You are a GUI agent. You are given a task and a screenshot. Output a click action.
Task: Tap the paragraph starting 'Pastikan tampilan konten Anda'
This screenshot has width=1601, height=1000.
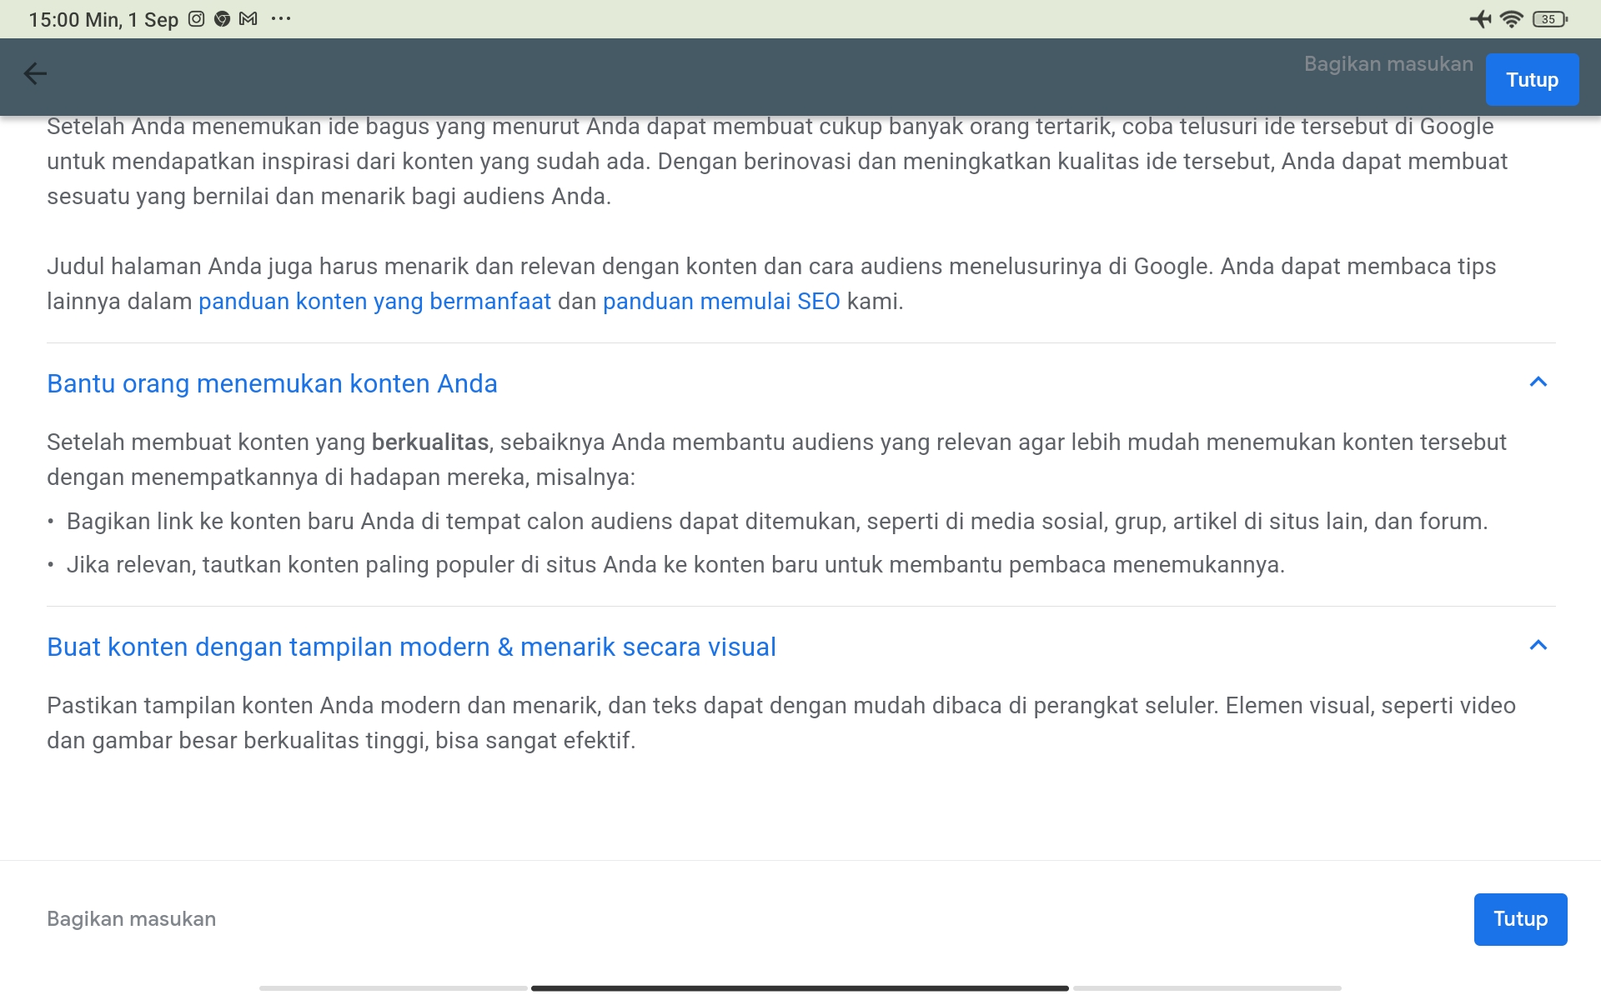pos(781,722)
